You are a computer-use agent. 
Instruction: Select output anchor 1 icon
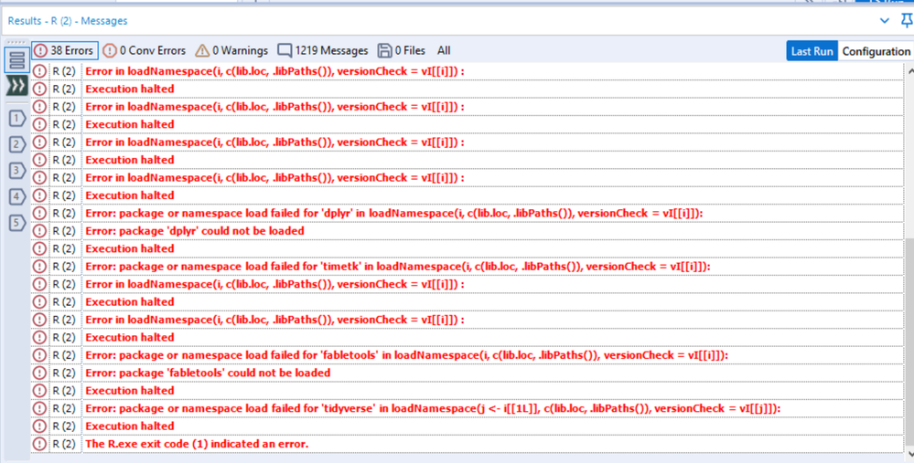(x=16, y=119)
